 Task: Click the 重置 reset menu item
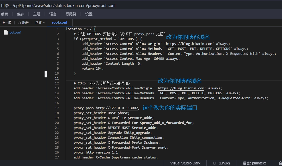4,14
